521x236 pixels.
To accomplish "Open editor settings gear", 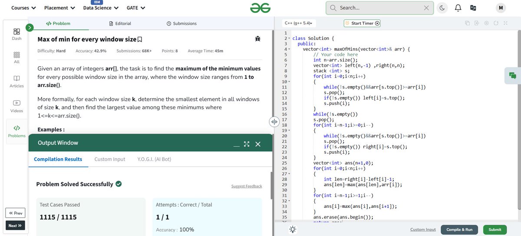I will [x=486, y=23].
